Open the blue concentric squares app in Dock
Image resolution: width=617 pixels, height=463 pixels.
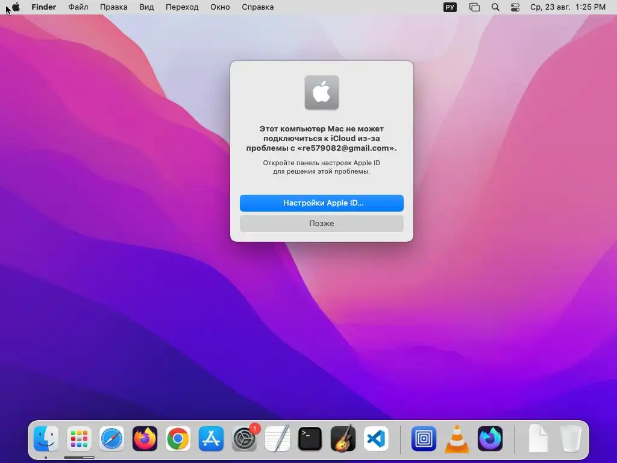[424, 438]
